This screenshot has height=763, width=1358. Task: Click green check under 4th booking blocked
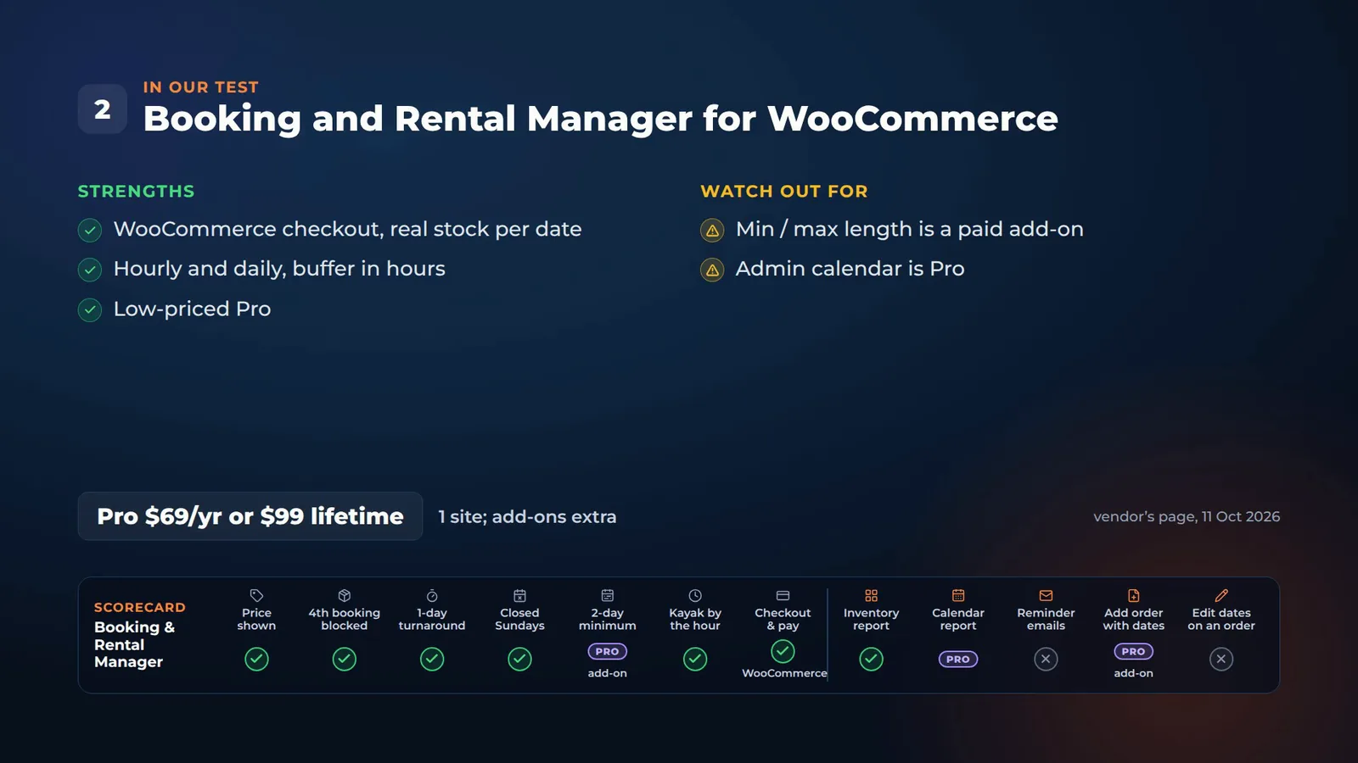coord(345,659)
